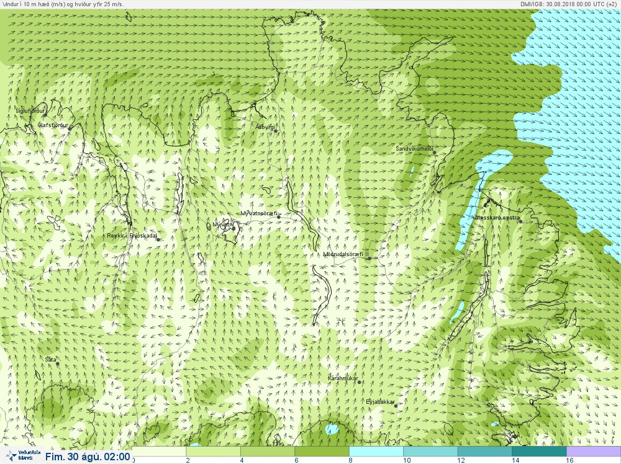Click the Reykir í Fnjóskadal label
The height and width of the screenshot is (464, 621).
(x=132, y=236)
